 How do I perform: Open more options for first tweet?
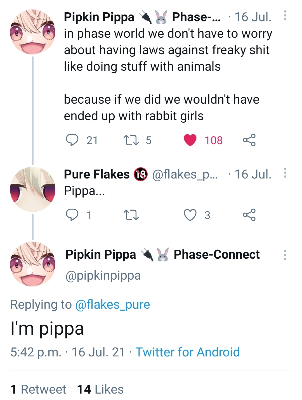pyautogui.click(x=285, y=16)
